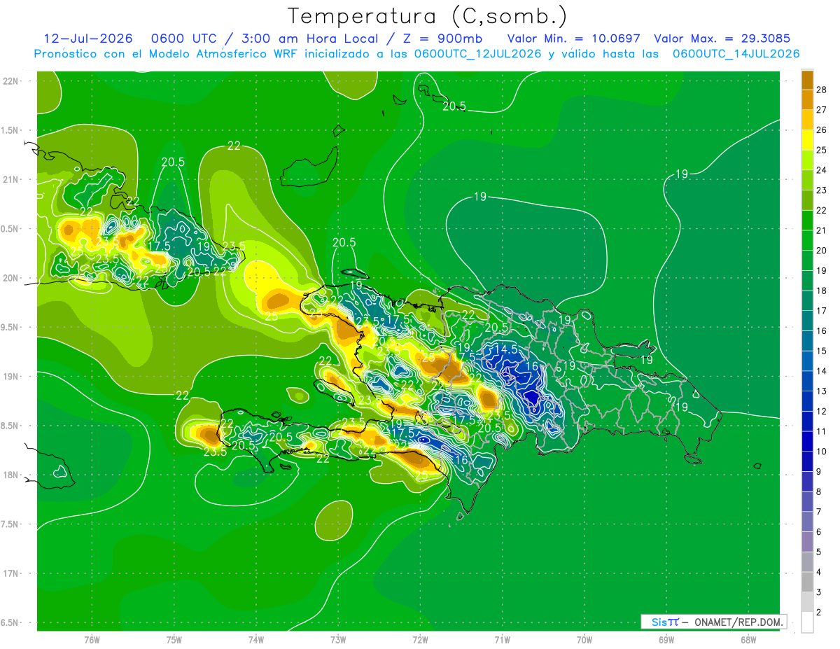The image size is (840, 649).
Task: Click the legend value 21
Action: 821,230
